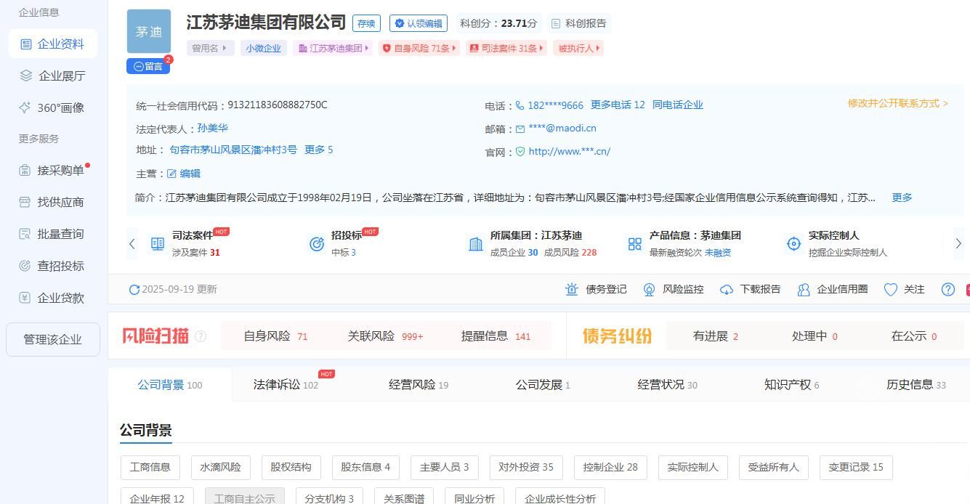This screenshot has height=504, width=970.
Task: Click 认领编辑 badge button
Action: tap(419, 23)
